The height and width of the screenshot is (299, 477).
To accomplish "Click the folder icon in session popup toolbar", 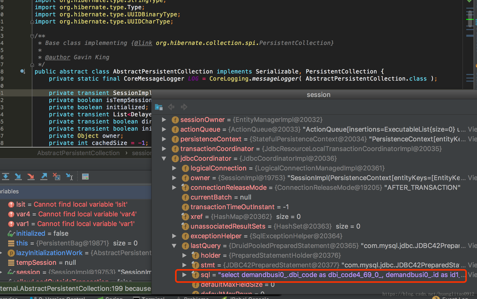I will (x=158, y=107).
